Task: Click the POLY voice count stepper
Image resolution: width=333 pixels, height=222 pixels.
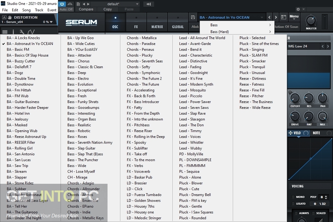Action: pos(326,197)
